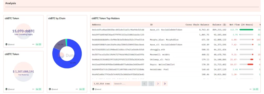Click red net flow bar for 50.57-
The width and height of the screenshot is (264, 94).
[250, 65]
